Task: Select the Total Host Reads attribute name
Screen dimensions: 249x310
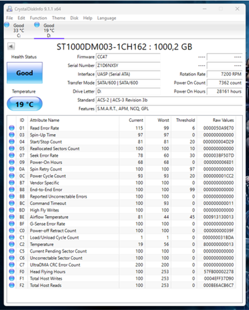Action: point(46,285)
